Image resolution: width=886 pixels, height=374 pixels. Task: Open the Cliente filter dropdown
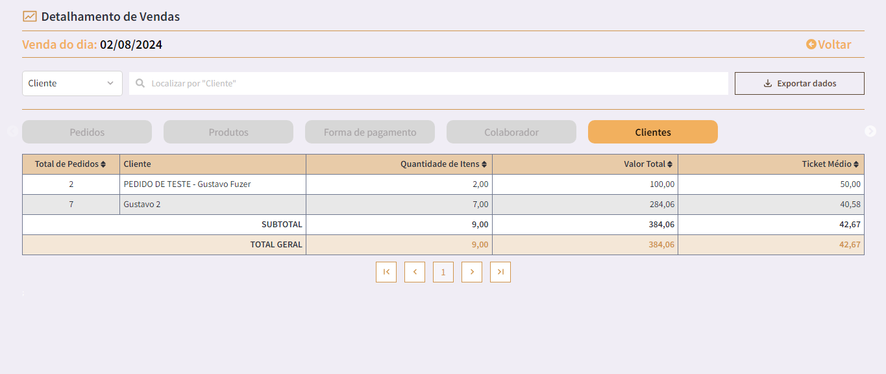pos(72,83)
